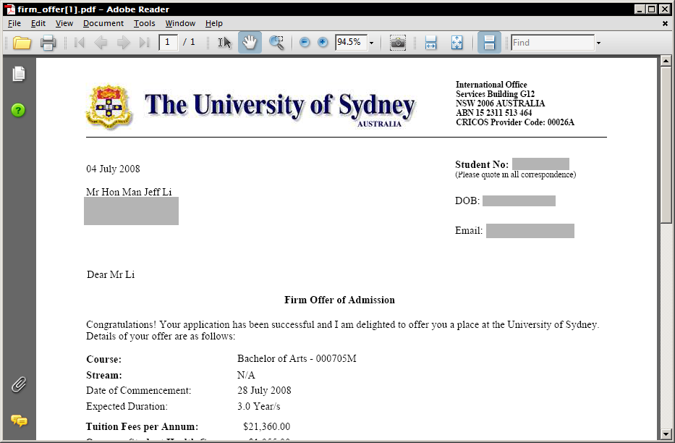Open the Document menu

(x=103, y=23)
